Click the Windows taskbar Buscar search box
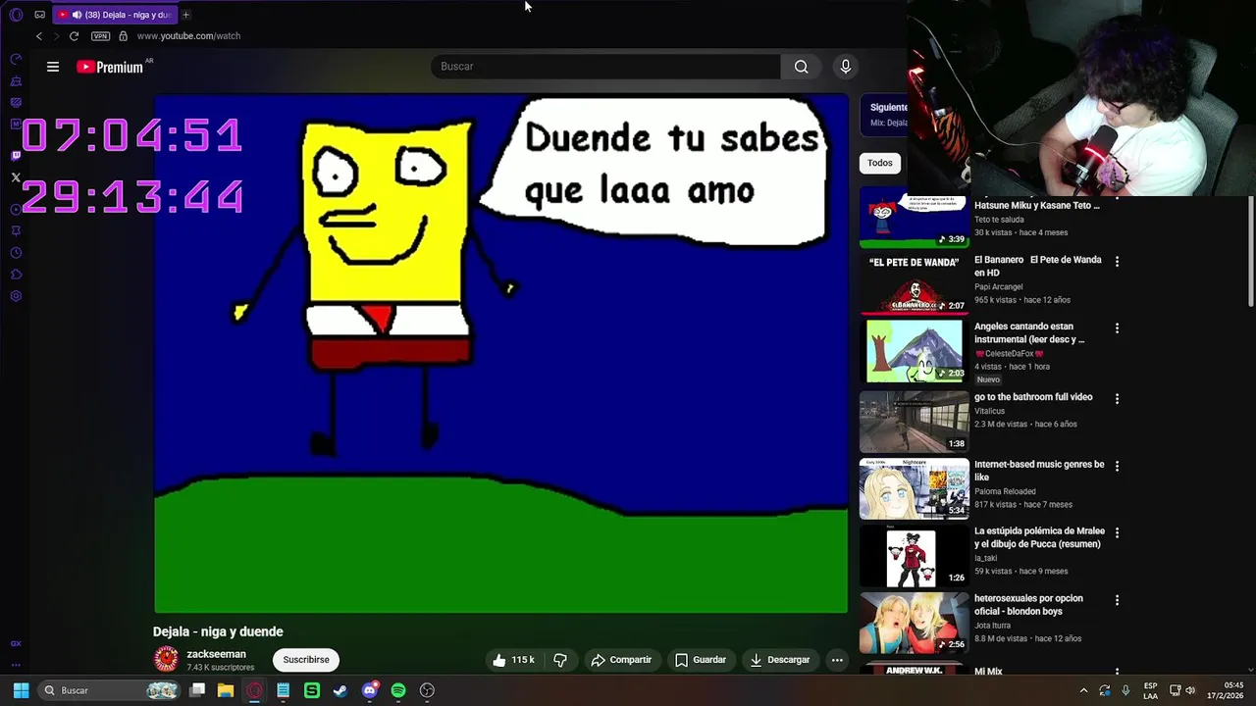This screenshot has height=706, width=1256. pyautogui.click(x=110, y=690)
